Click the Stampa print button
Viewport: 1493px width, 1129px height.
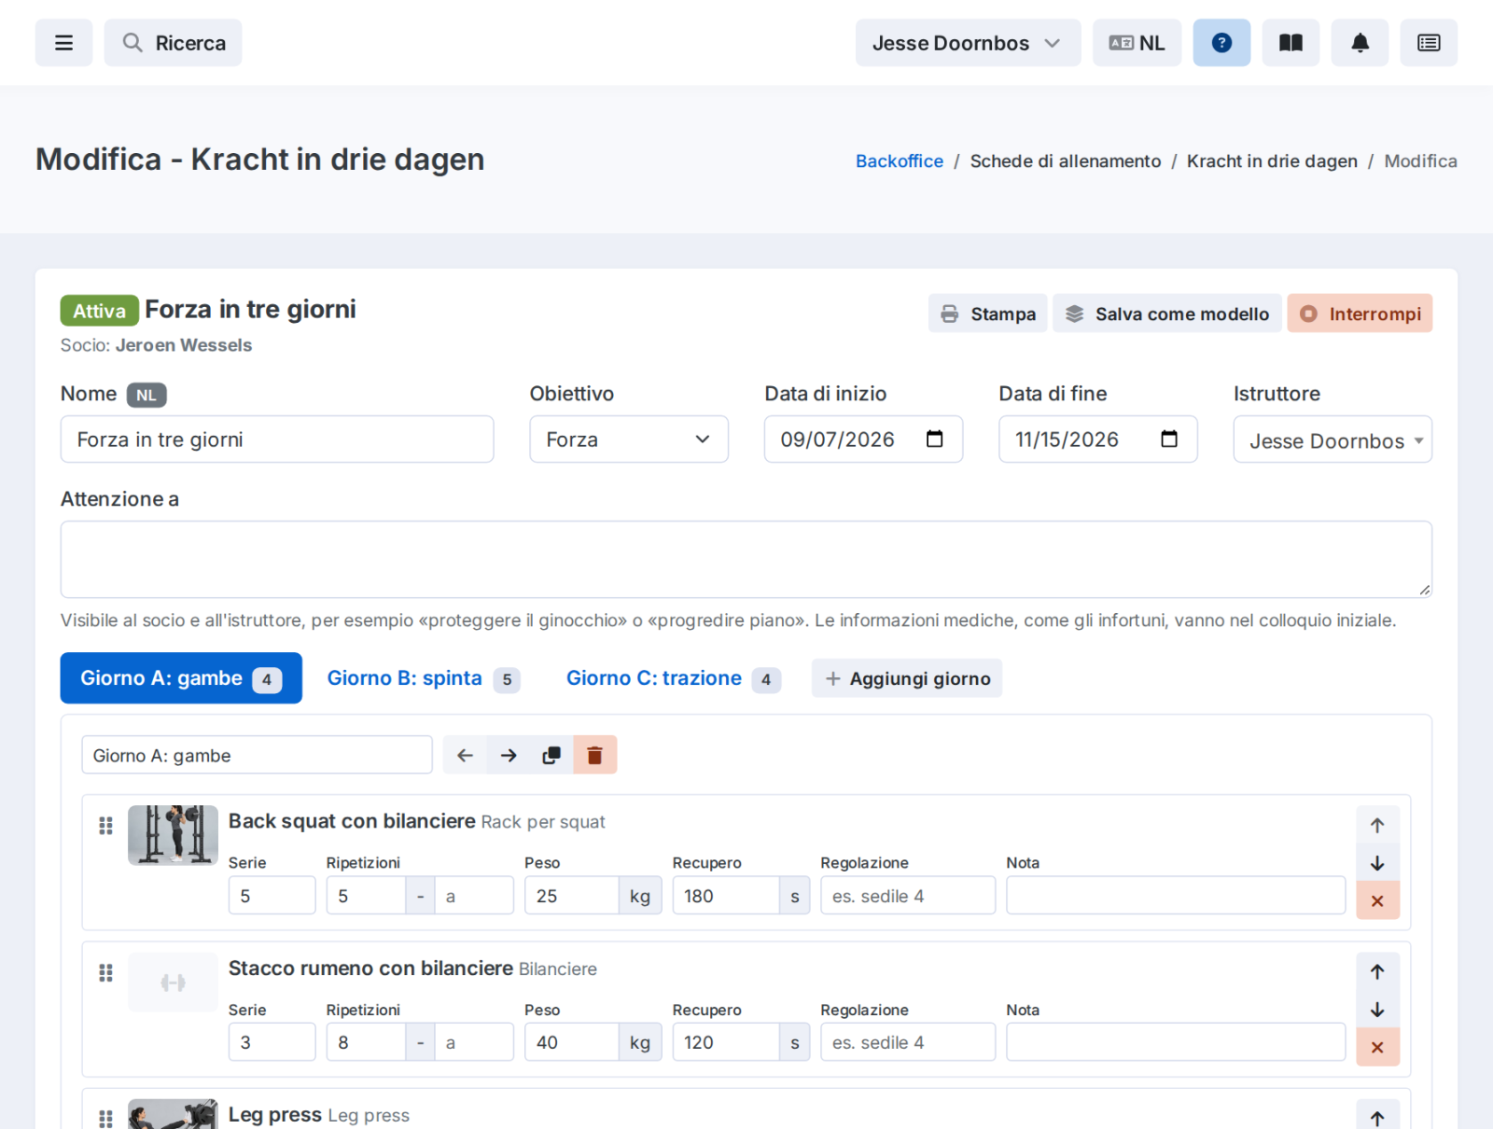pyautogui.click(x=987, y=314)
